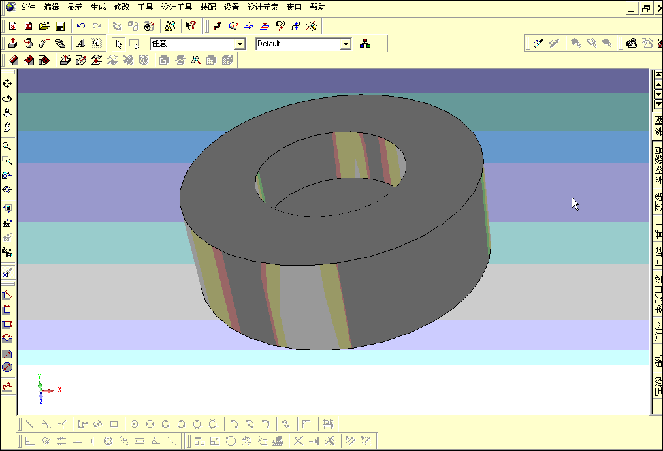663x451 pixels.
Task: Switch to the 动画 catalog tab
Action: 658,257
